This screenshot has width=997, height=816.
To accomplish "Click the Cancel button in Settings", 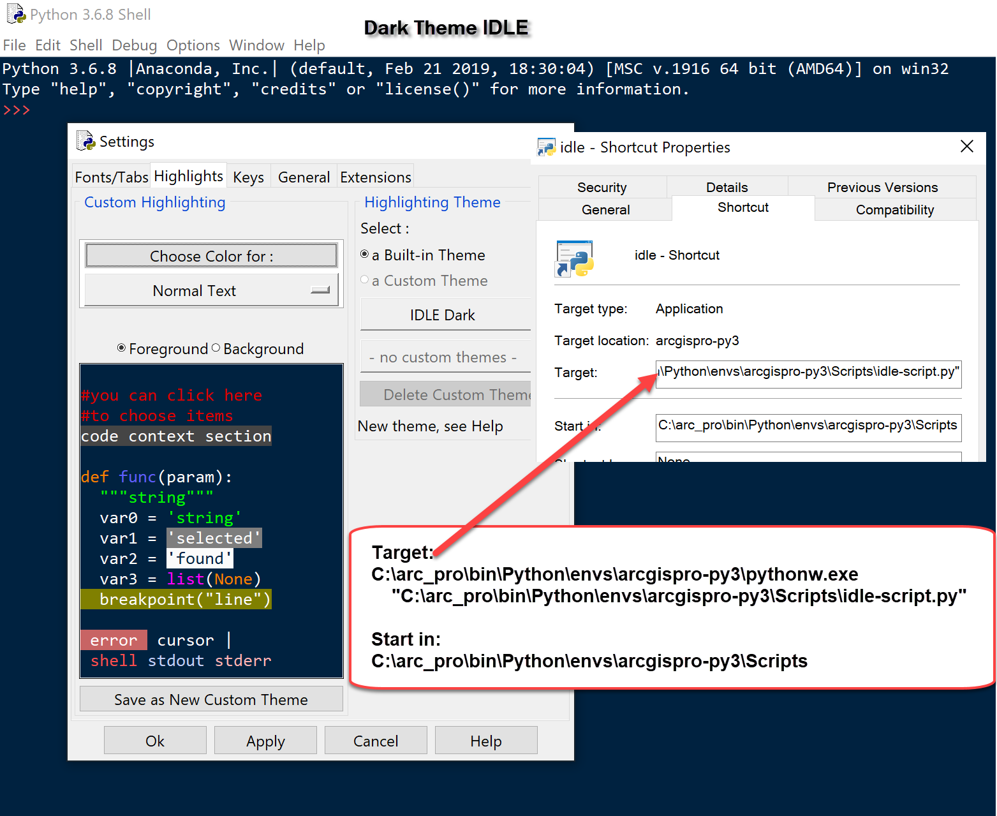I will [x=376, y=740].
